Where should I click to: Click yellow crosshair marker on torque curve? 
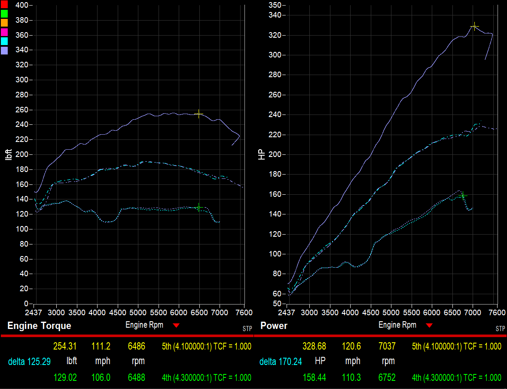click(199, 114)
